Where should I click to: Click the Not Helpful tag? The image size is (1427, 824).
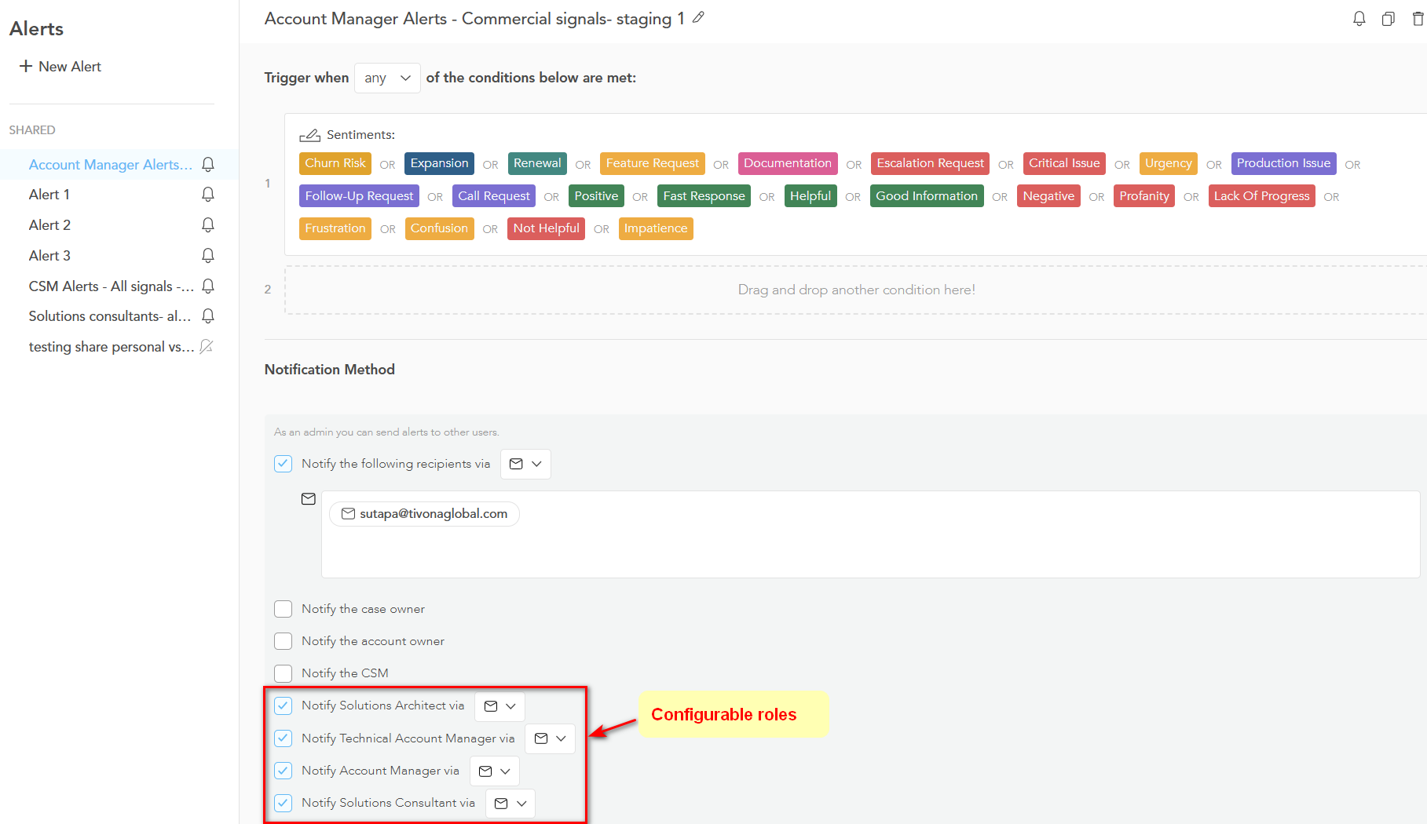click(x=546, y=228)
